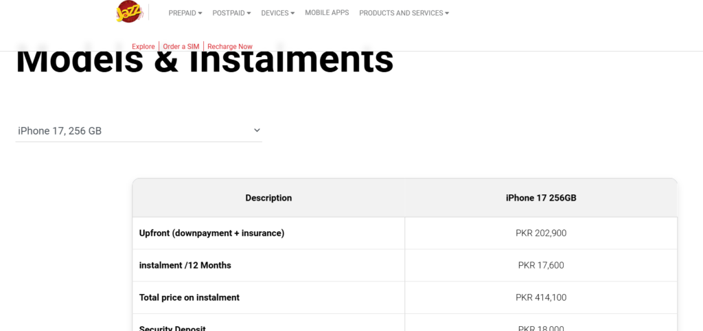
Task: Click the Jazz logo
Action: click(x=129, y=12)
